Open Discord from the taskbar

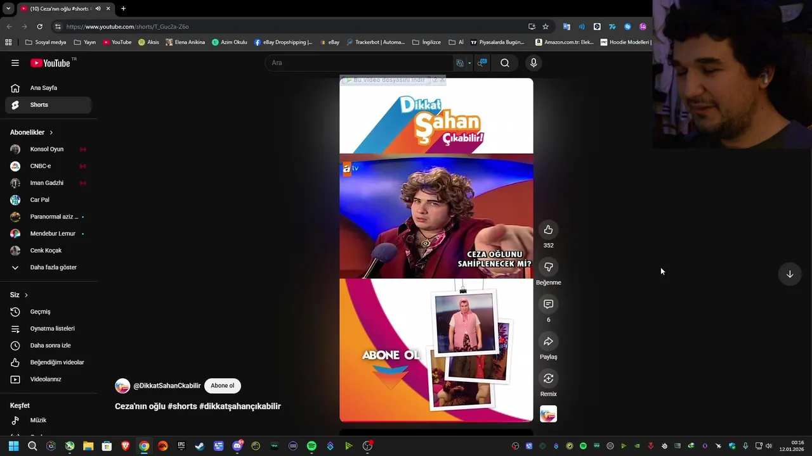click(237, 446)
